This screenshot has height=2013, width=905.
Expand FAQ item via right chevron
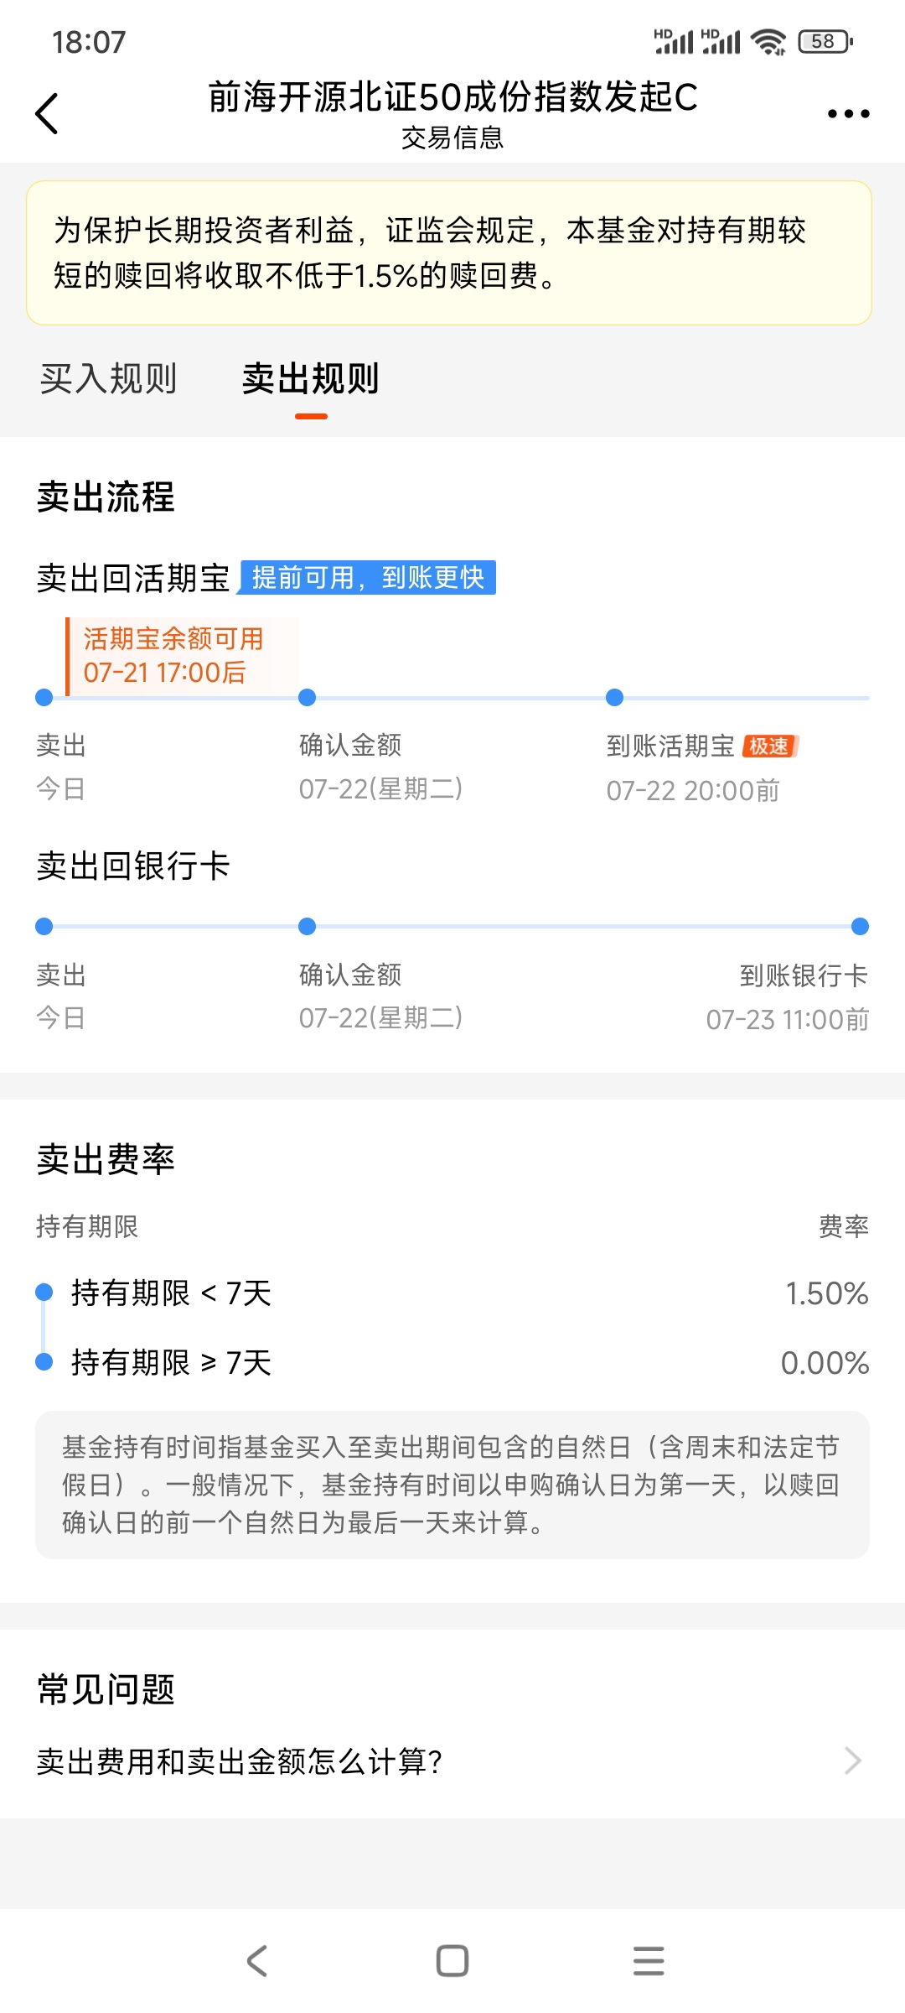point(852,1761)
